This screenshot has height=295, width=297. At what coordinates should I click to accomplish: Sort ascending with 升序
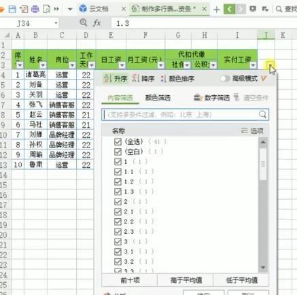pyautogui.click(x=116, y=79)
